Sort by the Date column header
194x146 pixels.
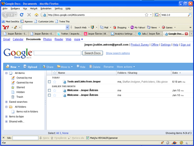click(x=175, y=73)
